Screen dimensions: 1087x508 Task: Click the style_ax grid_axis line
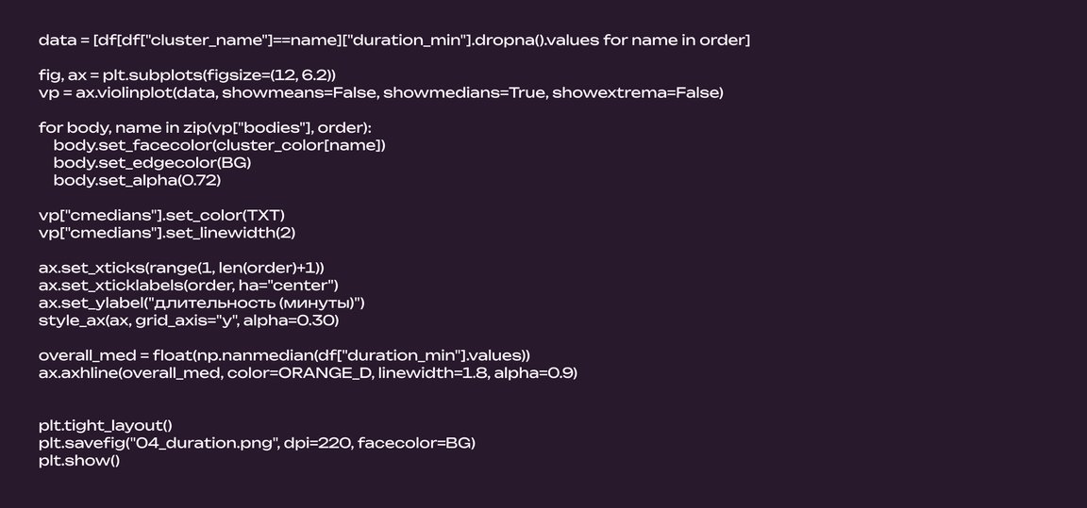[188, 320]
